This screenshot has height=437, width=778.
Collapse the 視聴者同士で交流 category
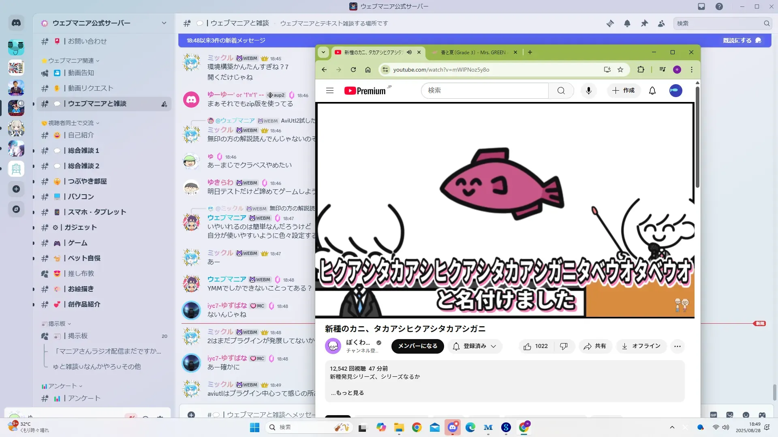pyautogui.click(x=71, y=123)
